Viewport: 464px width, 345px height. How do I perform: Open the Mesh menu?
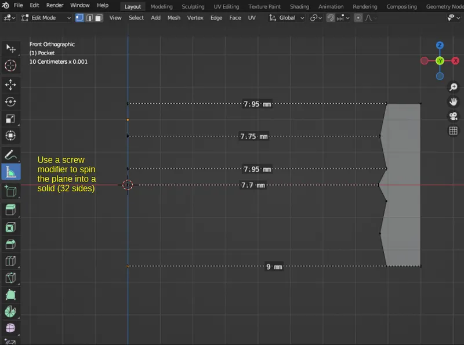pyautogui.click(x=174, y=18)
